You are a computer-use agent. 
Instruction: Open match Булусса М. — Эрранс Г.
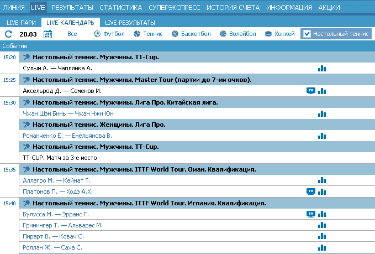click(56, 214)
